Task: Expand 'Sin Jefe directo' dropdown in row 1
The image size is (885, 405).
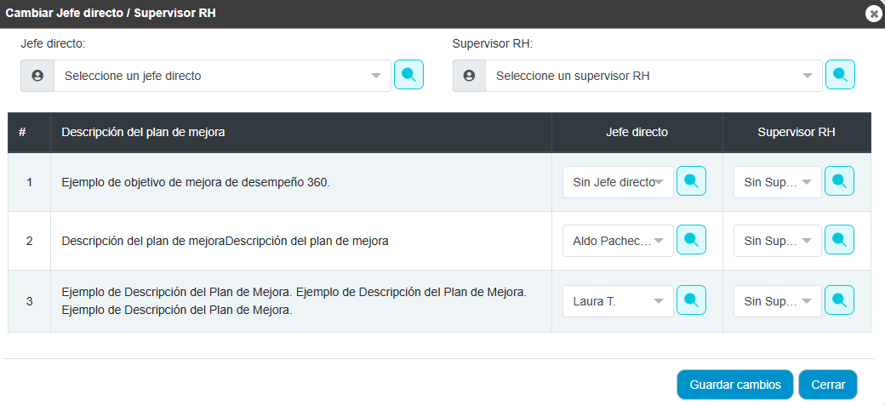Action: pyautogui.click(x=618, y=182)
